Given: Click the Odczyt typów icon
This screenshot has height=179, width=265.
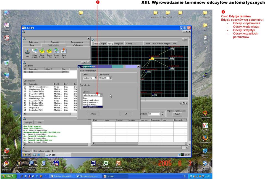Looking at the screenshot, I should (x=57, y=53).
